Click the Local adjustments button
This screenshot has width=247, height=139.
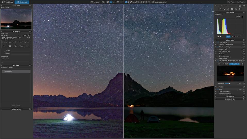[x=159, y=2]
